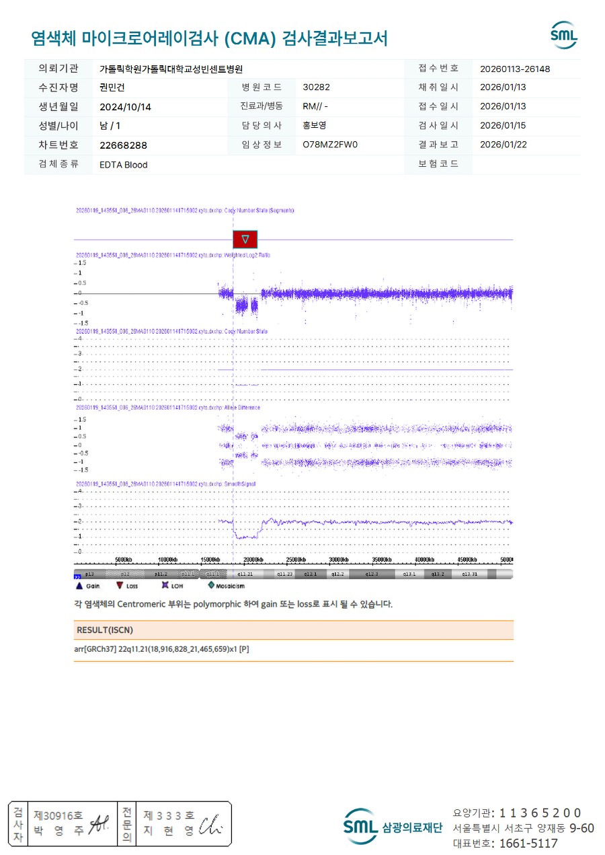Click the chromosome 22 label on the ideogram
The width and height of the screenshot is (605, 855).
coord(77,577)
